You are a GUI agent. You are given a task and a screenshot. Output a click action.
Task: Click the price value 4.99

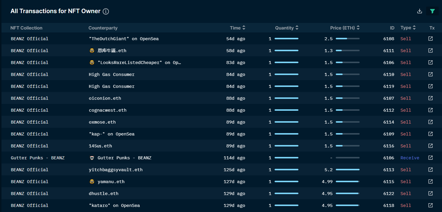click(327, 182)
